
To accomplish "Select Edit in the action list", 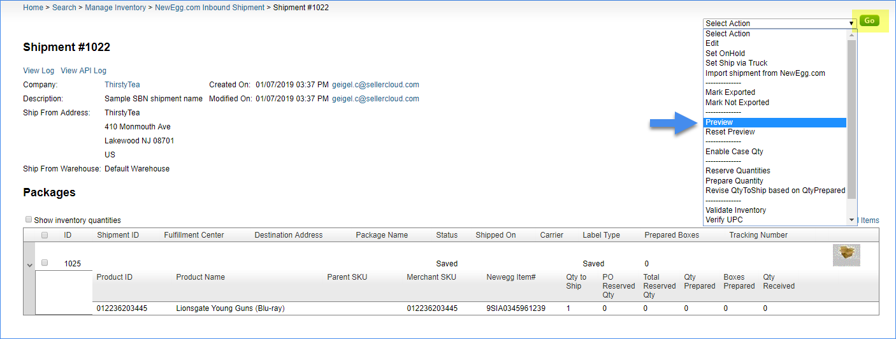I will [x=712, y=43].
